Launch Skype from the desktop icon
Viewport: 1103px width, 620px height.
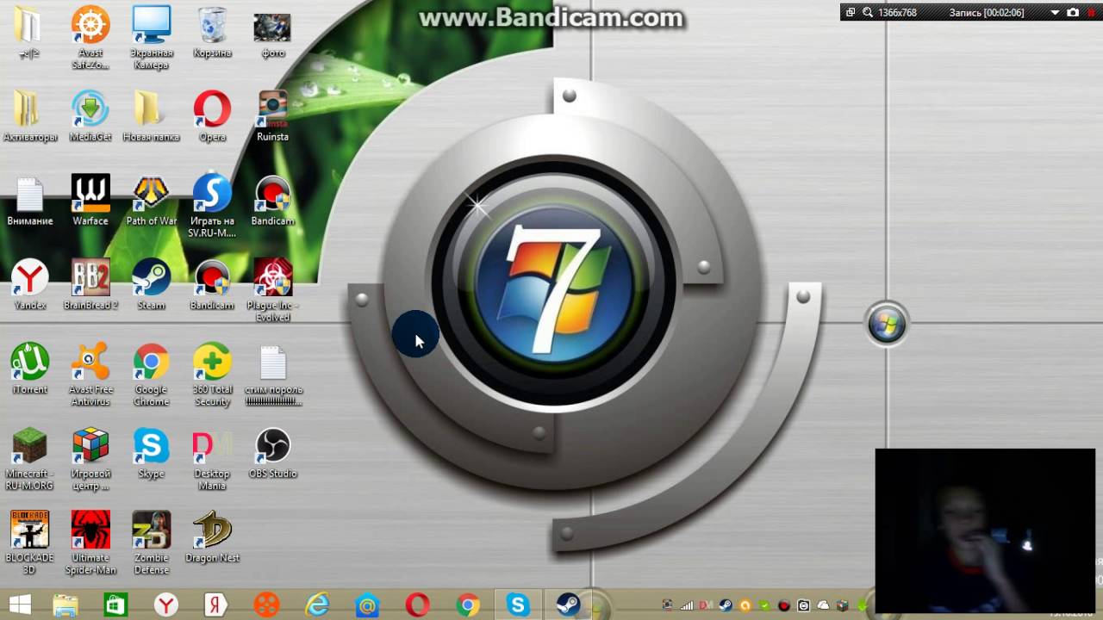click(151, 454)
